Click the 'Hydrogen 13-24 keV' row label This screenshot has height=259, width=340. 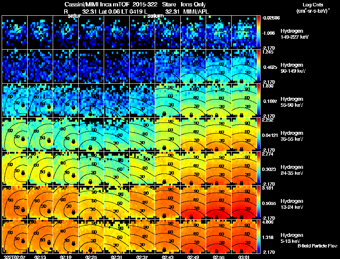click(x=292, y=204)
